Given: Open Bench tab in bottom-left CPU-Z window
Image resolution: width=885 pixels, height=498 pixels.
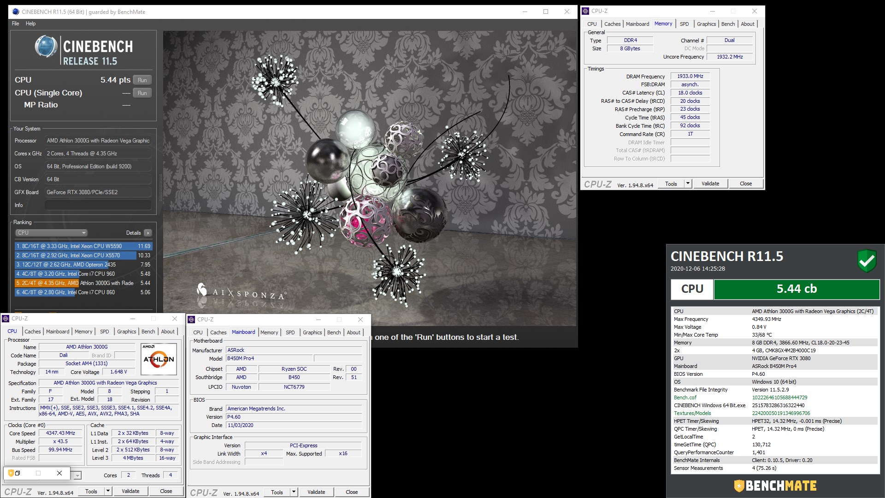Looking at the screenshot, I should point(148,332).
